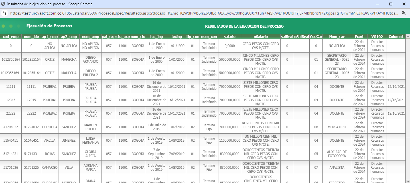410x183 pixels.
Task: Click the zoom magnifier icon in address bar
Action: click(x=404, y=13)
